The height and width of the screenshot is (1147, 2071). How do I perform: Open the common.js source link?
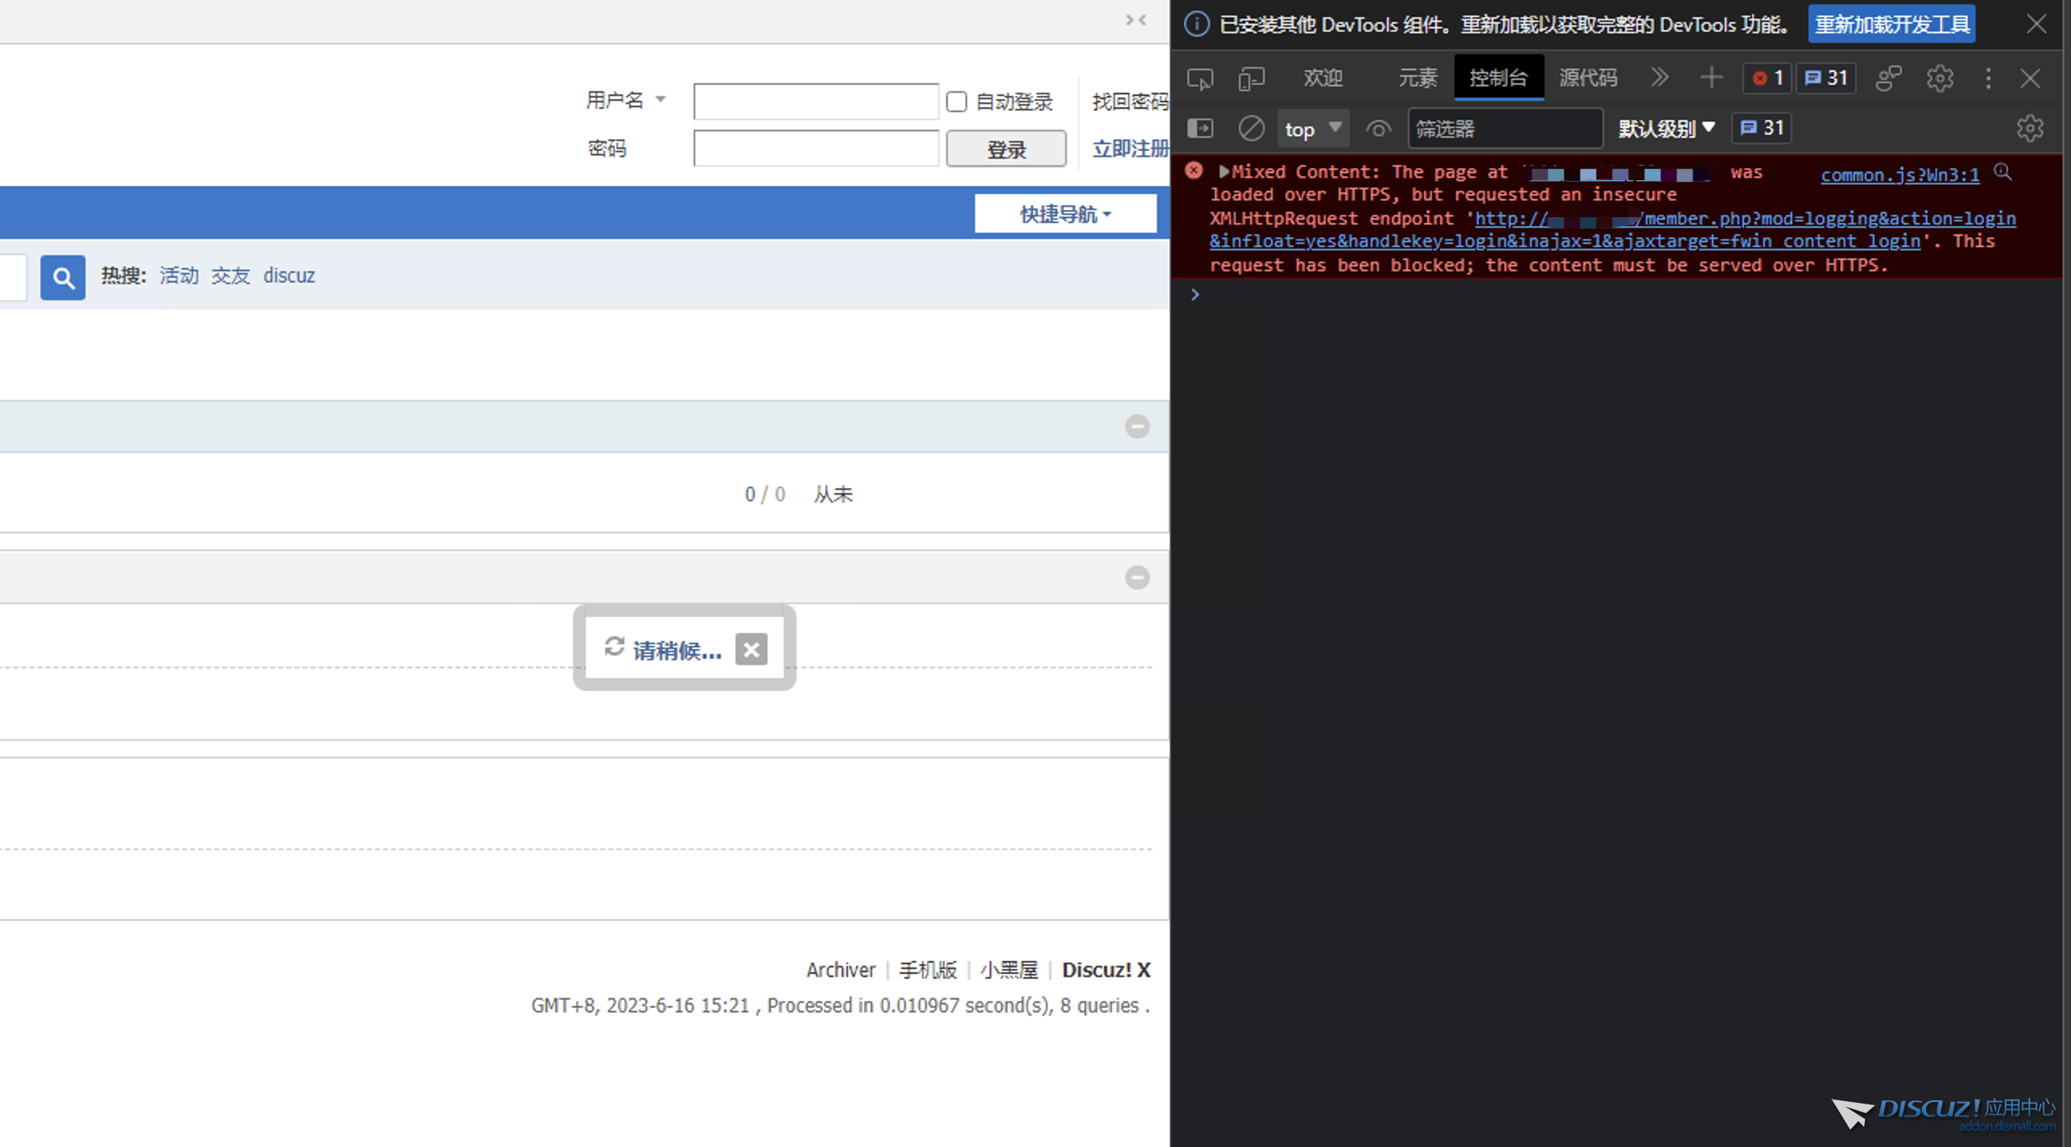(1899, 175)
